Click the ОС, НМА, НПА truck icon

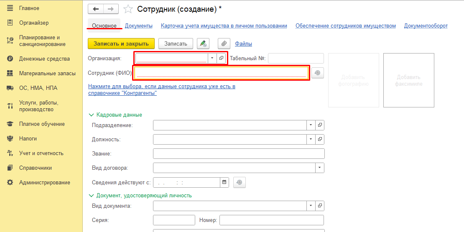click(x=10, y=88)
